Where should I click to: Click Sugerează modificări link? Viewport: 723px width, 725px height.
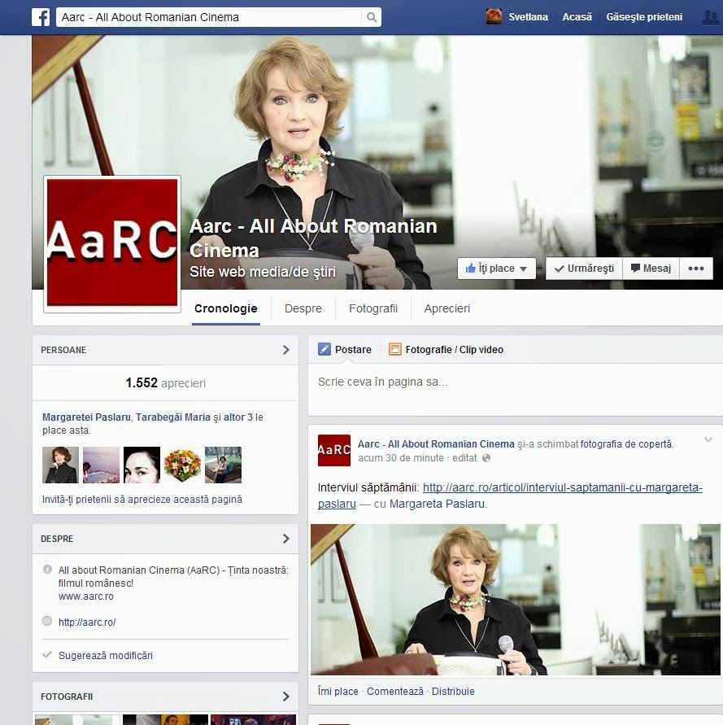pos(106,656)
